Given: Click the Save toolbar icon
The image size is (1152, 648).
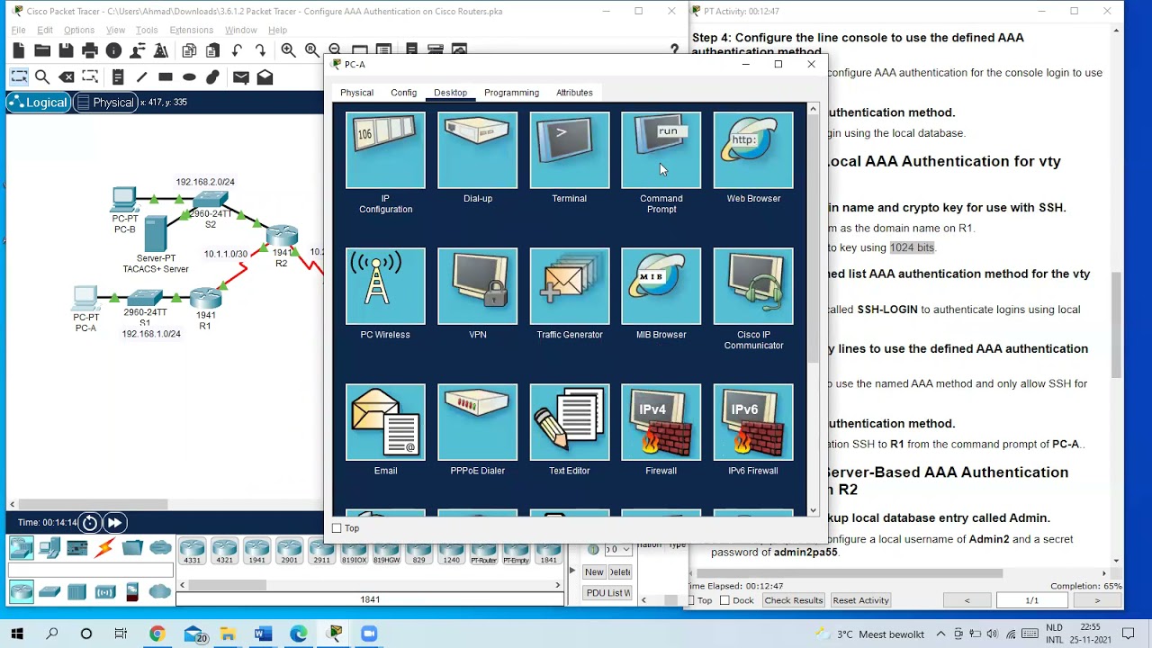Looking at the screenshot, I should pos(66,50).
